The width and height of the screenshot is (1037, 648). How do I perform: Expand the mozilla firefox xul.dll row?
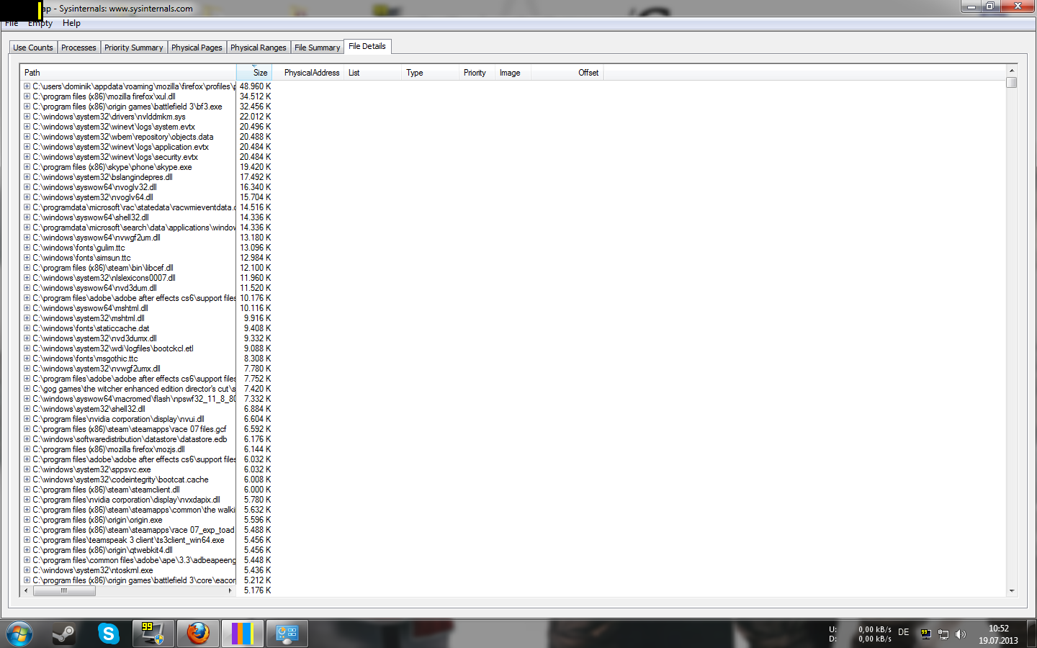click(x=27, y=96)
